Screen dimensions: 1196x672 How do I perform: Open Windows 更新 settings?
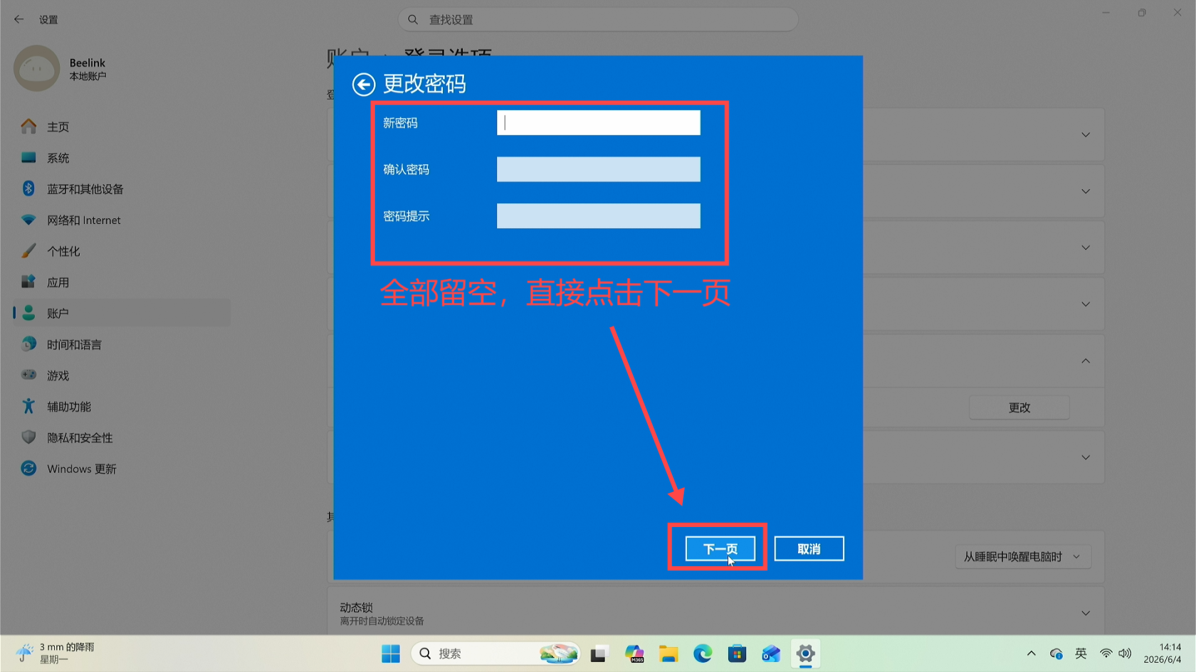(x=121, y=469)
